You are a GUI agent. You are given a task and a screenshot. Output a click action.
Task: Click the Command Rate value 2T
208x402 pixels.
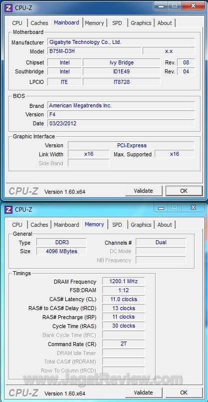pos(124,344)
